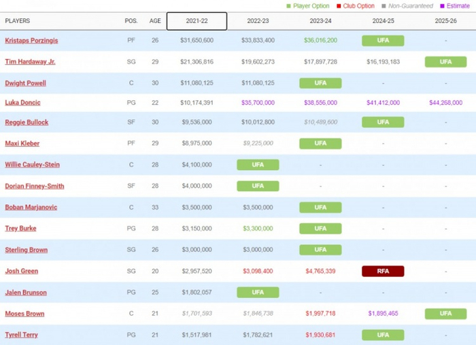Select Kleber non-guaranteed $9,225,000
The width and height of the screenshot is (476, 345).
tap(258, 143)
